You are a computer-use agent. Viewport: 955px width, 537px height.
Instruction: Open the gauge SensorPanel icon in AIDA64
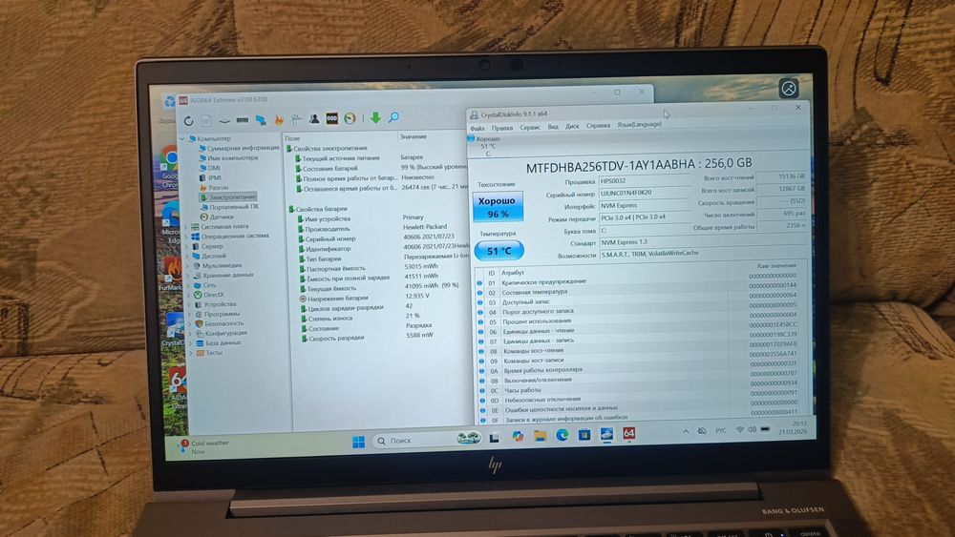[350, 118]
